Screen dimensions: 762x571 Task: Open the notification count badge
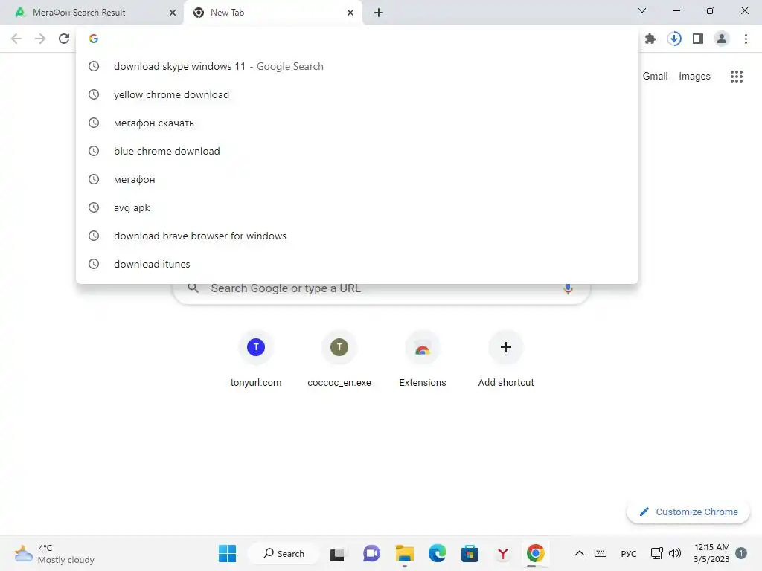click(741, 553)
